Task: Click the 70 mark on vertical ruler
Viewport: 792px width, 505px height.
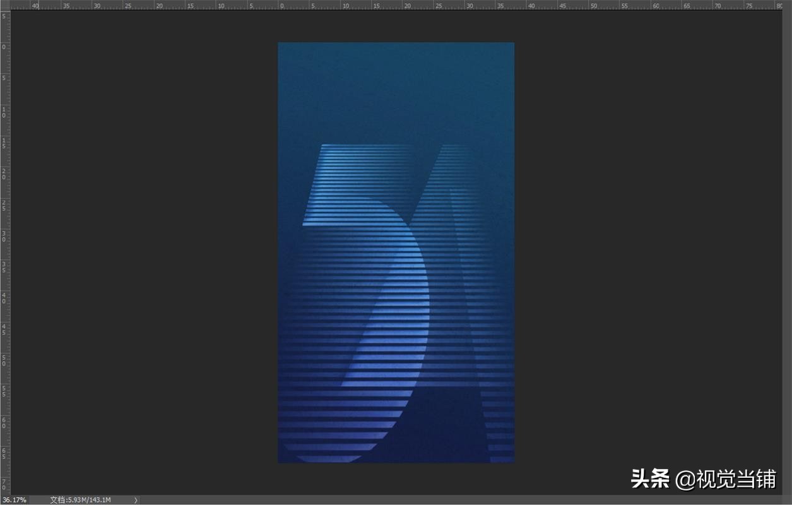Action: 4,485
